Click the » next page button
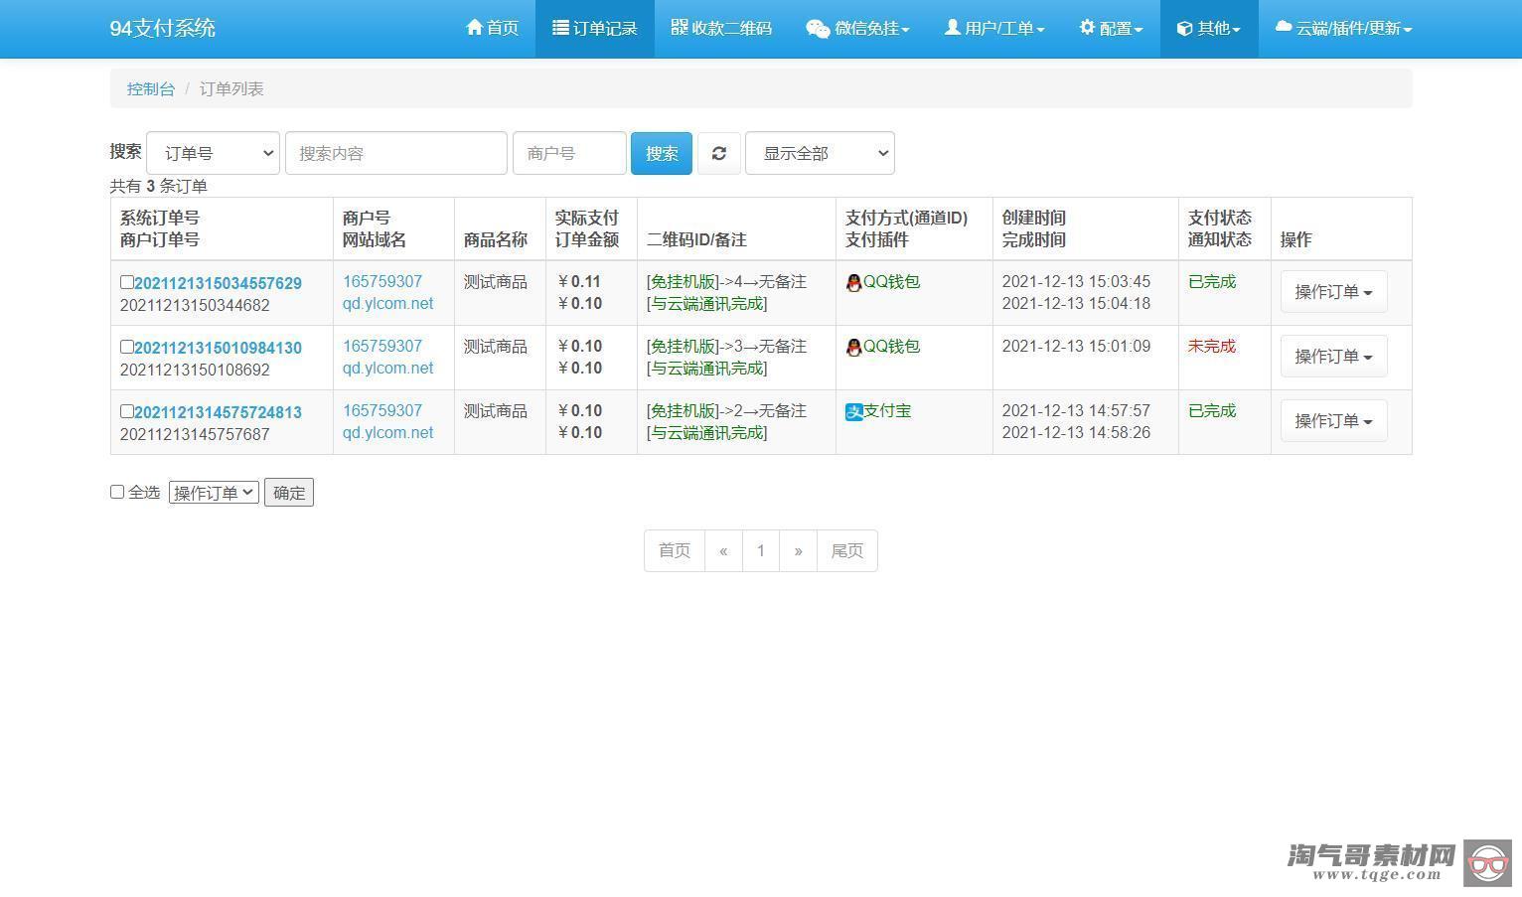 click(x=798, y=550)
